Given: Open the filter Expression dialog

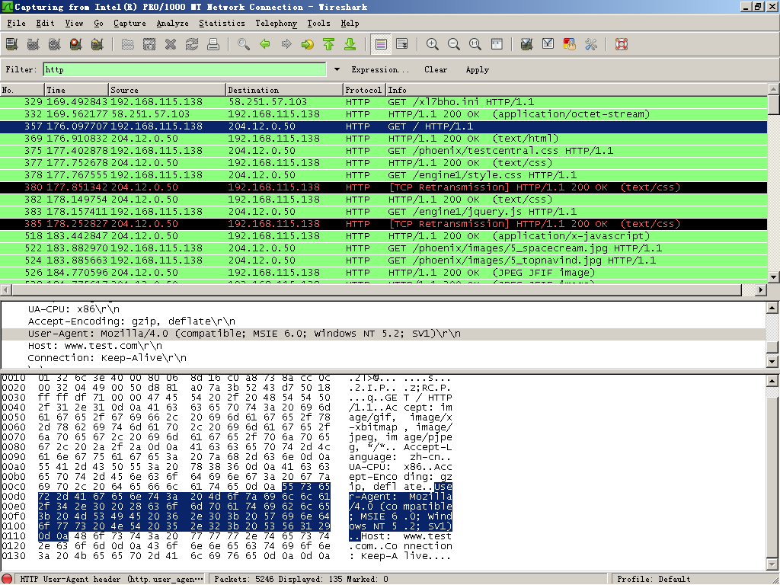Looking at the screenshot, I should pos(380,69).
